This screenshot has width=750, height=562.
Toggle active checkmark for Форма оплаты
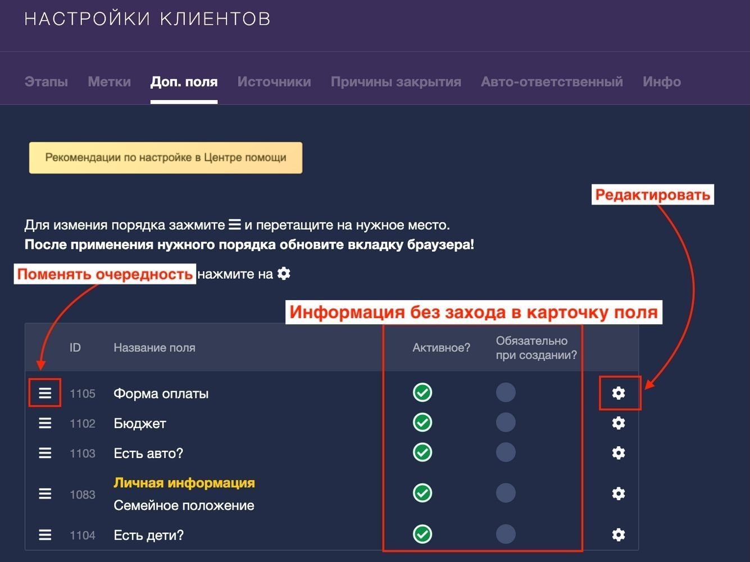422,392
